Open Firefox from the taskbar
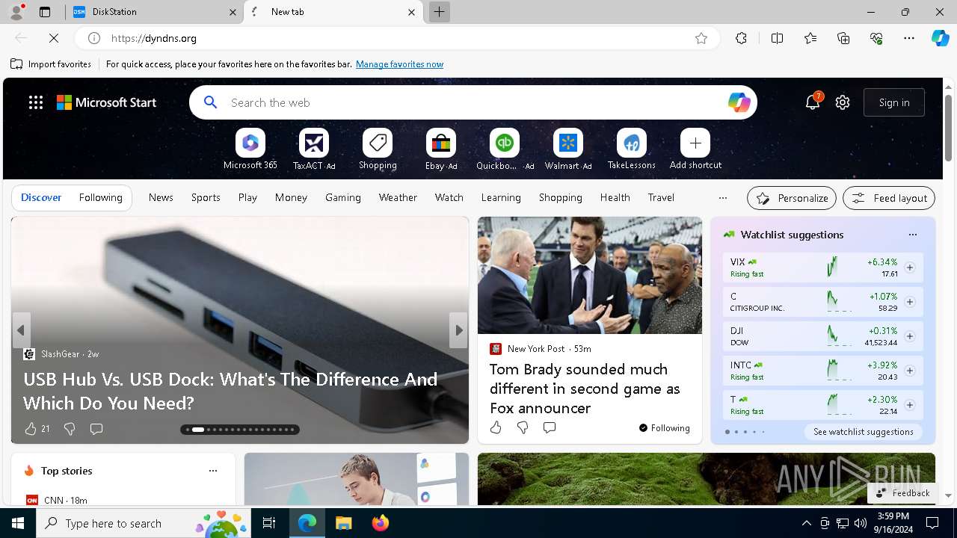The width and height of the screenshot is (957, 538). tap(381, 523)
